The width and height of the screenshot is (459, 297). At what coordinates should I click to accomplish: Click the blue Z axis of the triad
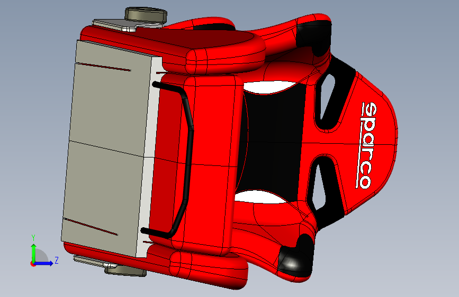[44, 263]
